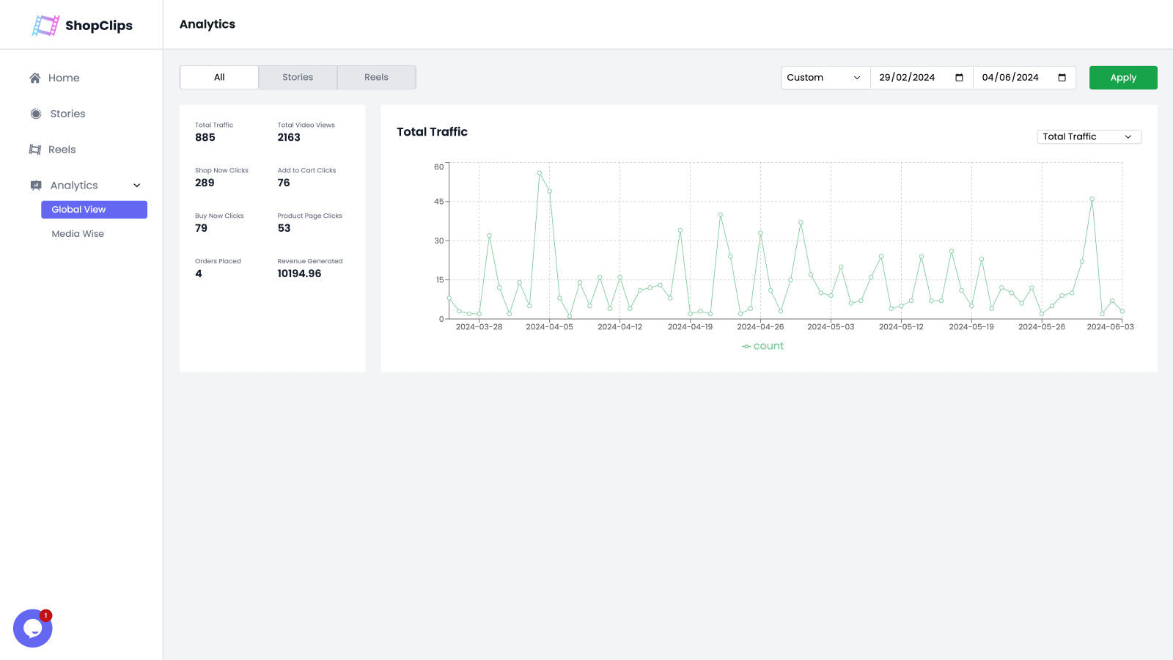Select the Home icon in sidebar
Viewport: 1173px width, 660px height.
pyautogui.click(x=34, y=78)
